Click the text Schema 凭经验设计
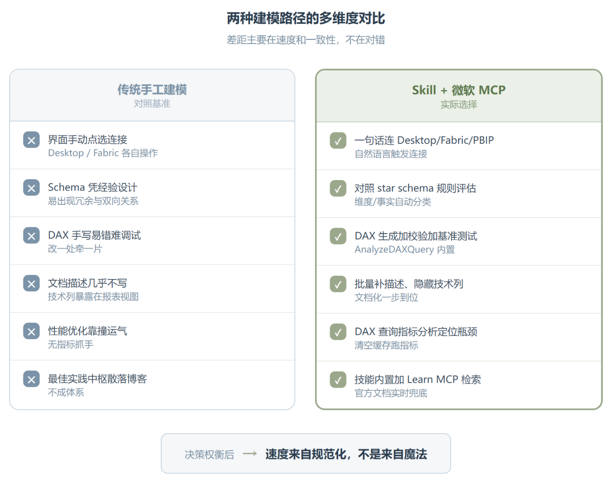This screenshot has height=482, width=611. [93, 187]
